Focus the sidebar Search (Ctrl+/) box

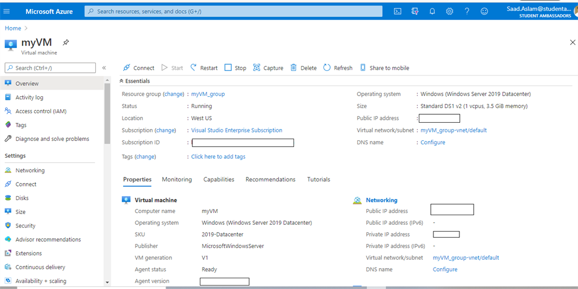50,68
